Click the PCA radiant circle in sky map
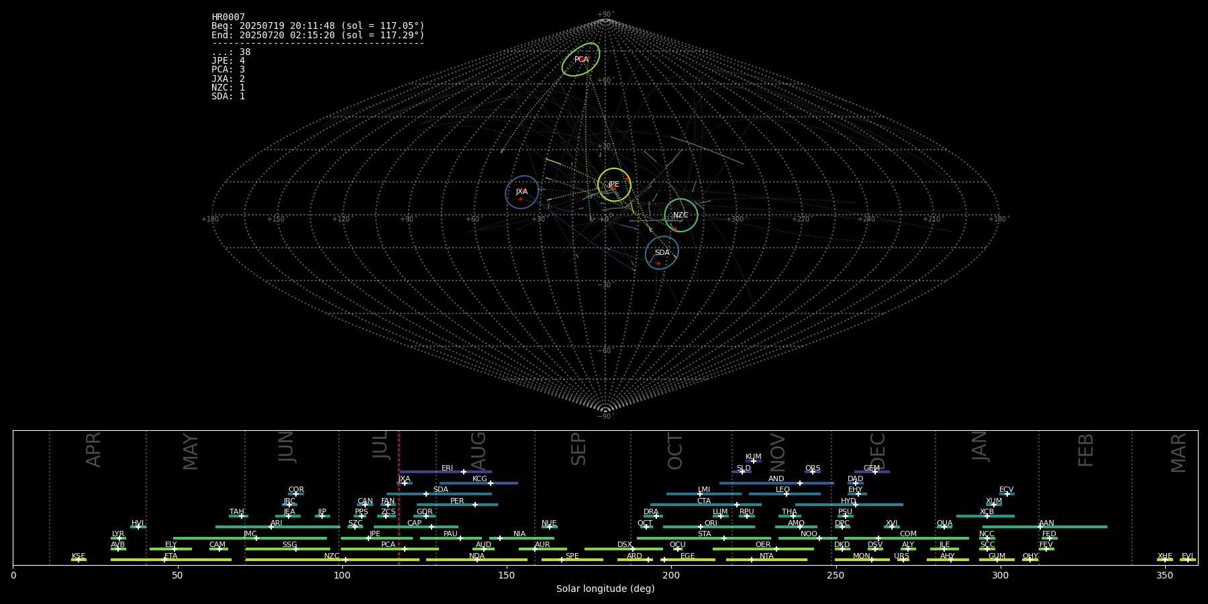 [x=581, y=59]
